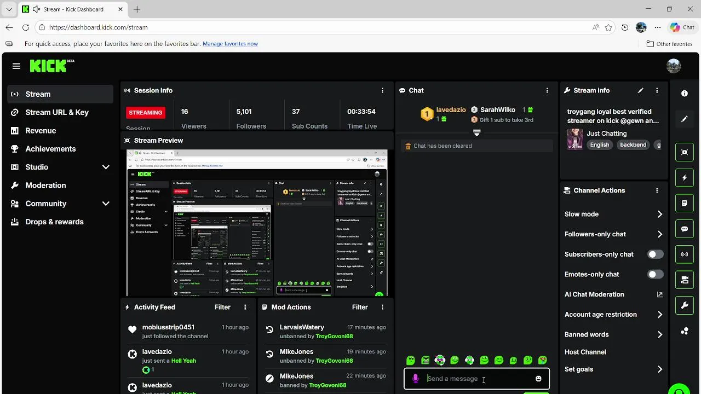Screen dimensions: 701x394
Task: Click the Just Chatting category thumbnail
Action: [x=575, y=139]
